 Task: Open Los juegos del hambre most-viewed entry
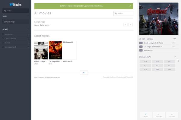point(154,46)
